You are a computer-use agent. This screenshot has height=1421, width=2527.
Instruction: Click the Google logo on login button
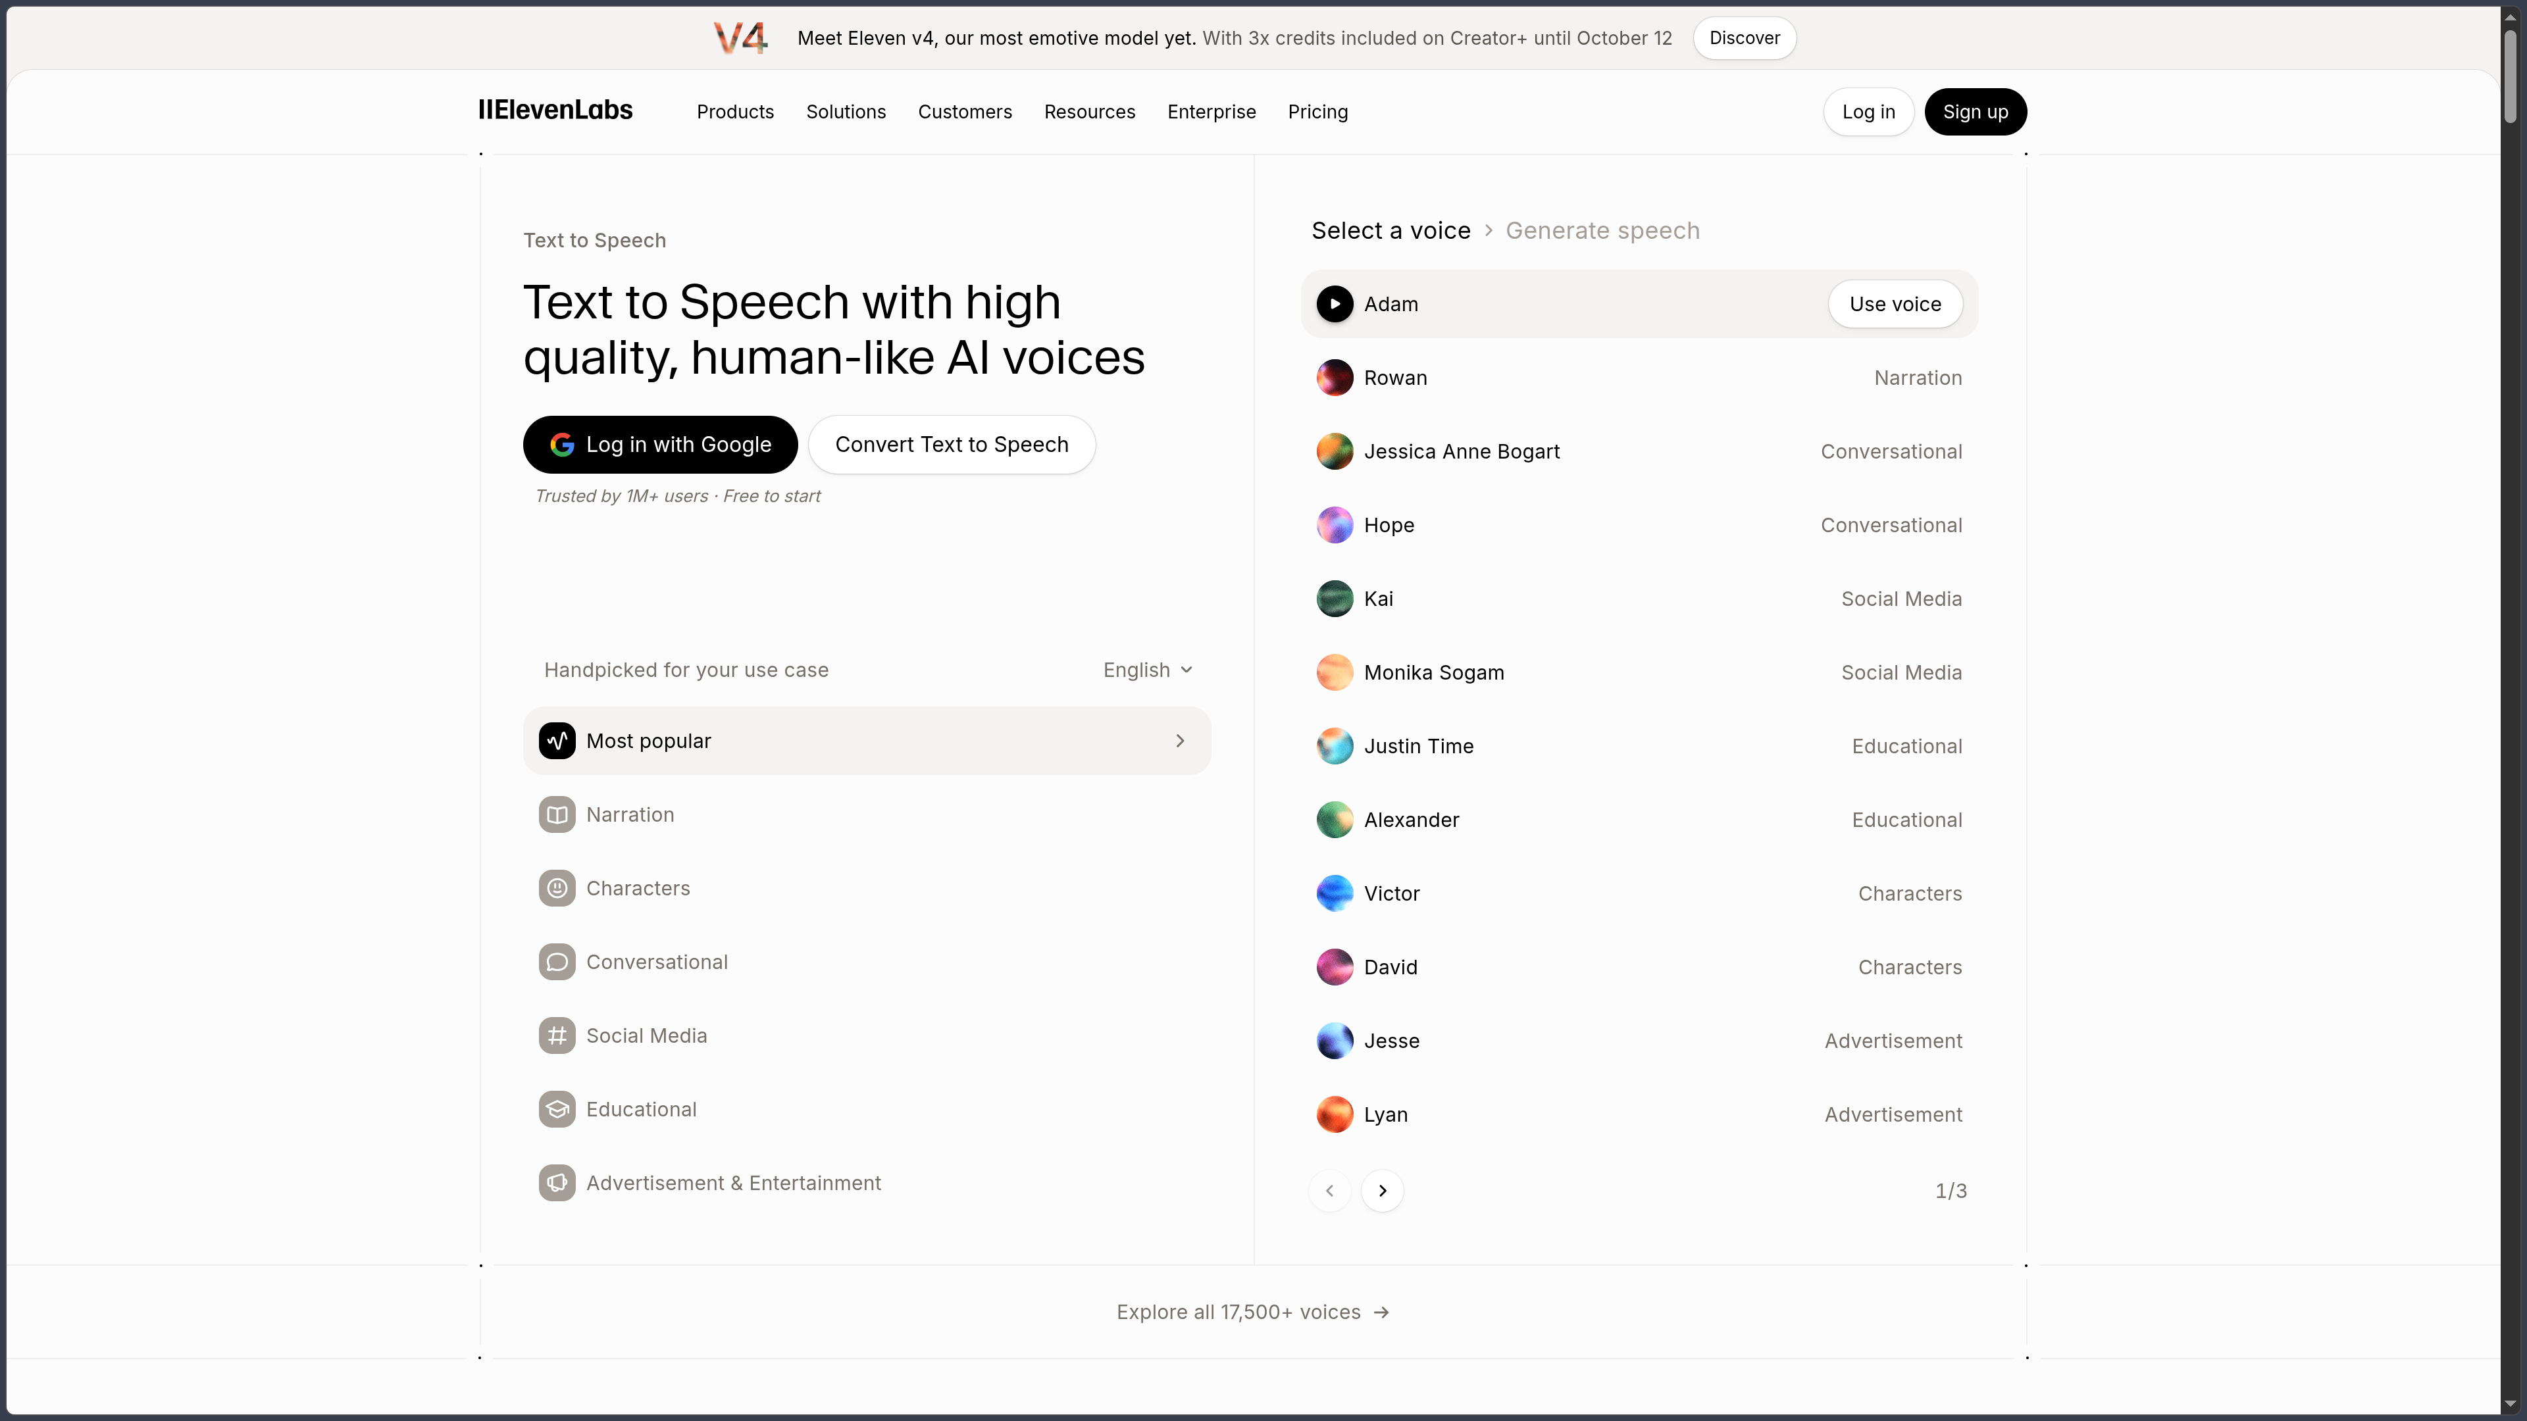point(562,444)
